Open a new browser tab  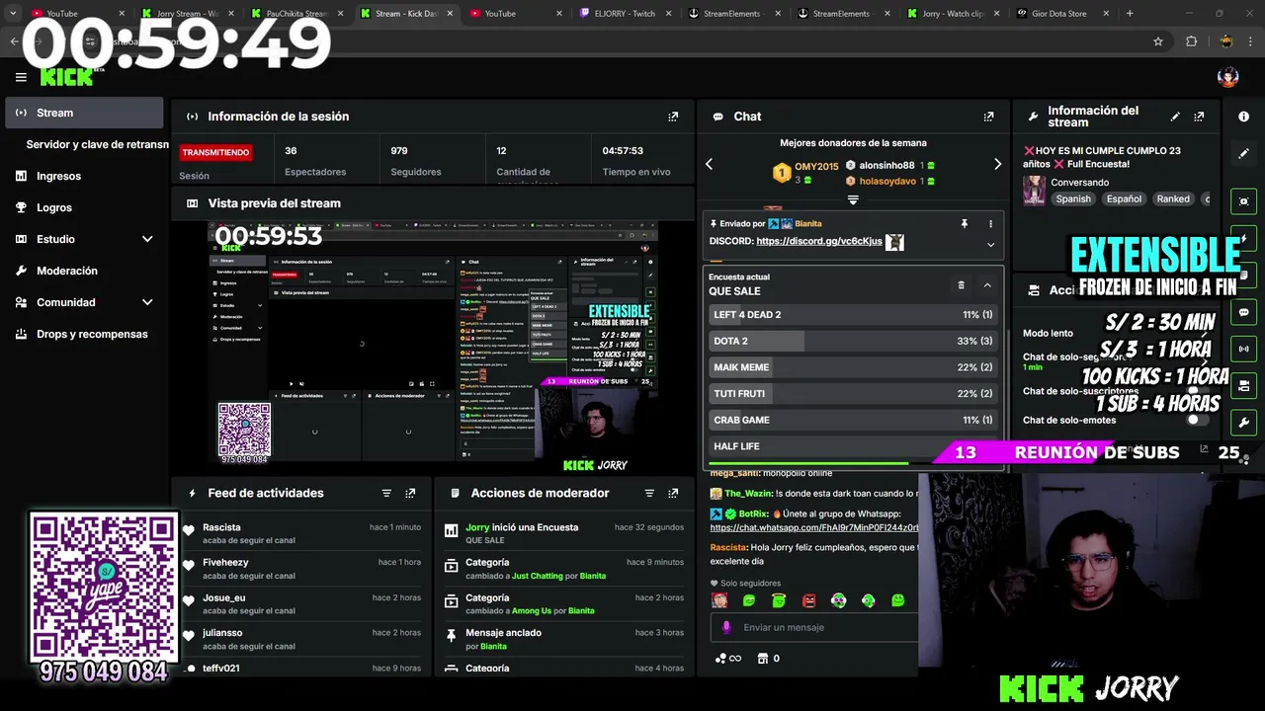[1130, 14]
